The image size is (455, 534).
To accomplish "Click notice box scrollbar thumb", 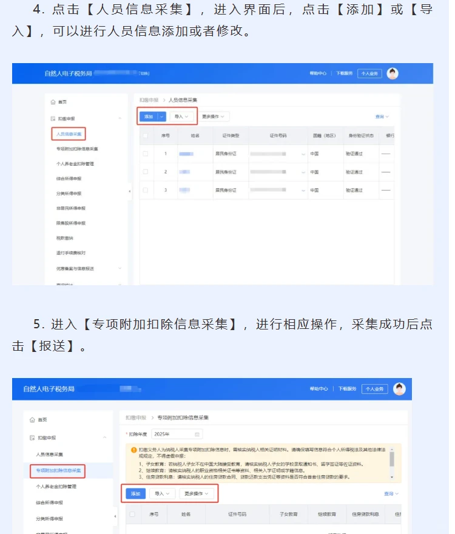I will [392, 459].
